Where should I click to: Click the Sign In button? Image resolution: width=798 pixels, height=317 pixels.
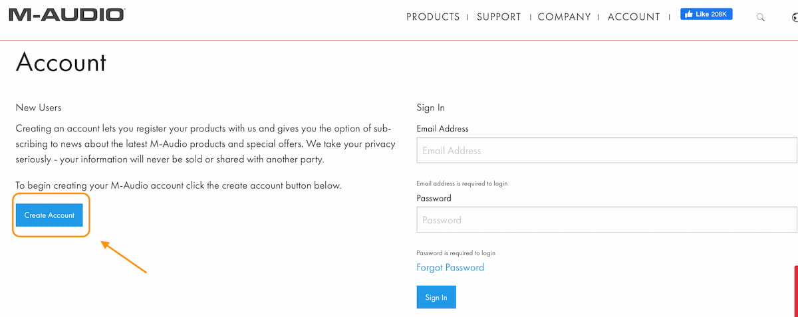point(436,297)
